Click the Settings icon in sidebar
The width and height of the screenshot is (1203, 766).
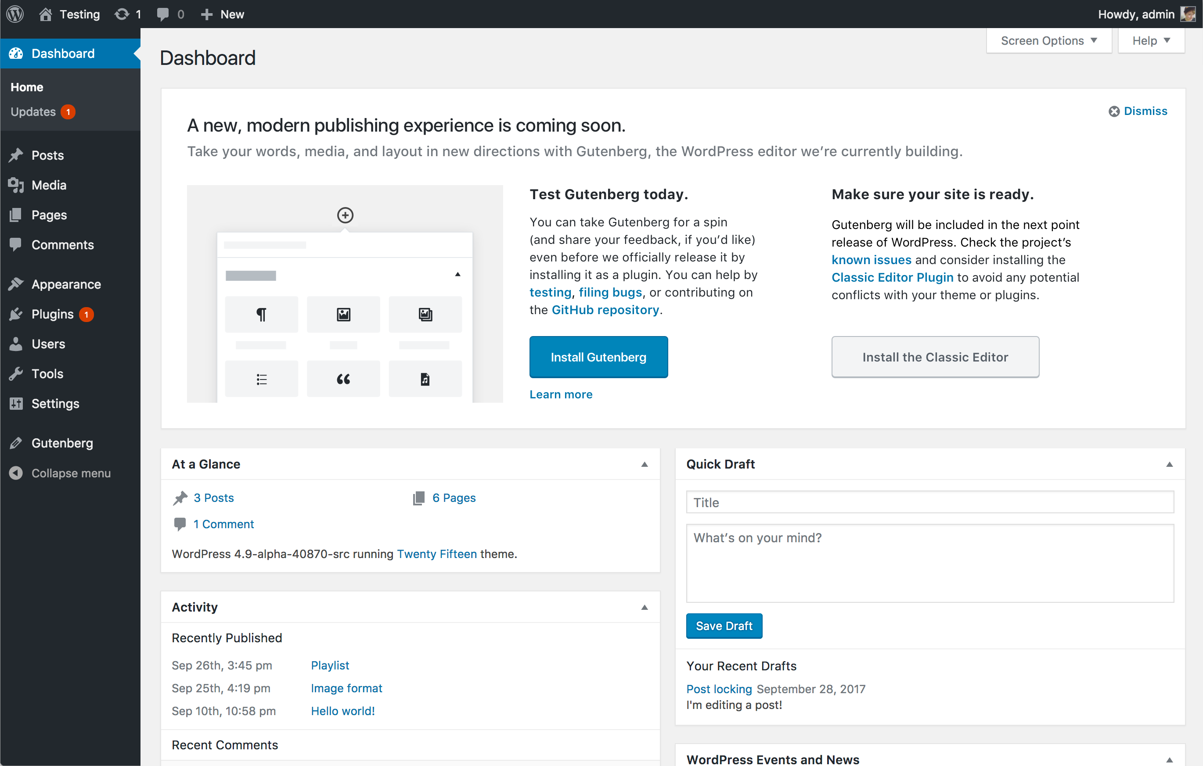pyautogui.click(x=16, y=404)
